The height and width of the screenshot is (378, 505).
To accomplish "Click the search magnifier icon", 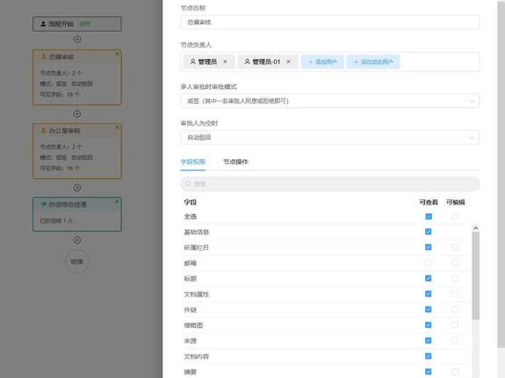I will 188,184.
